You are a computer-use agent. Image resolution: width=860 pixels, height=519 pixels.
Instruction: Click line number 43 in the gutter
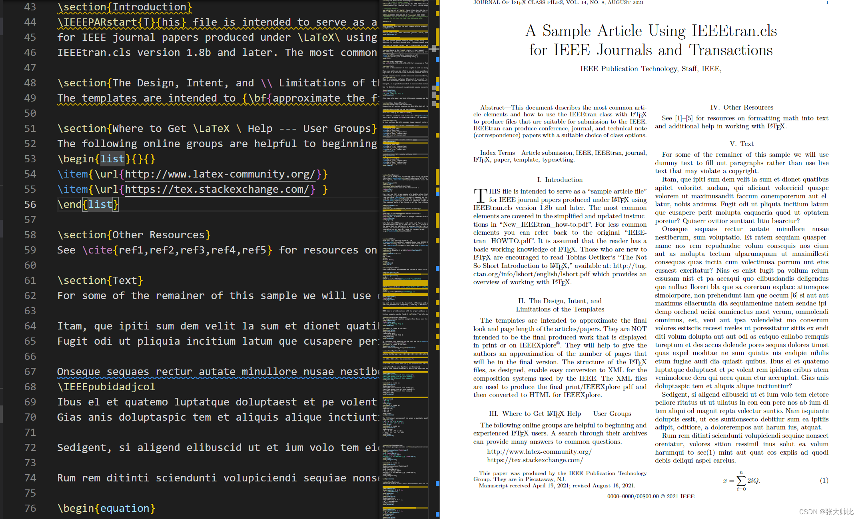(30, 7)
